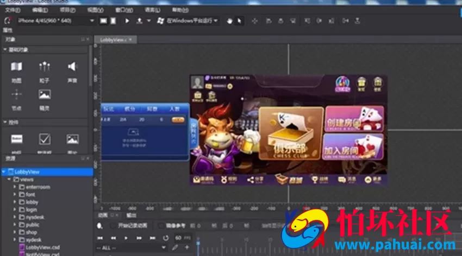Open the 文件 file menu
Screen dimensions: 462x256
pos(13,10)
